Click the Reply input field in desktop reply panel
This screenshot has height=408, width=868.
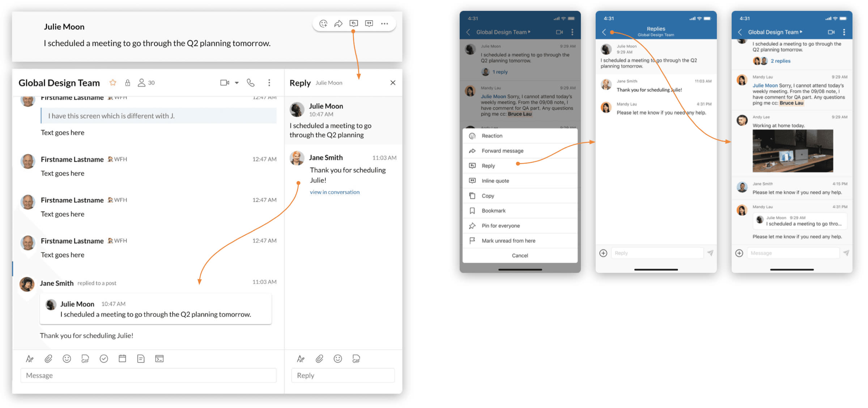[x=343, y=375]
